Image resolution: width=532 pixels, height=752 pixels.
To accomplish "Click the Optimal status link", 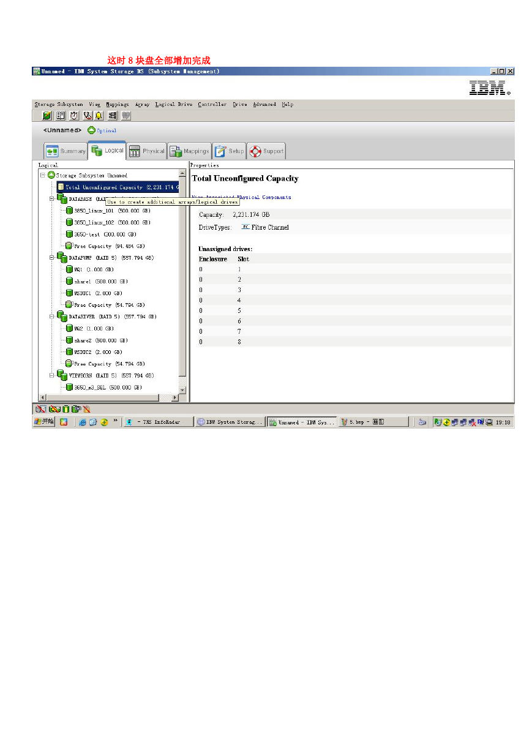I will tap(107, 130).
